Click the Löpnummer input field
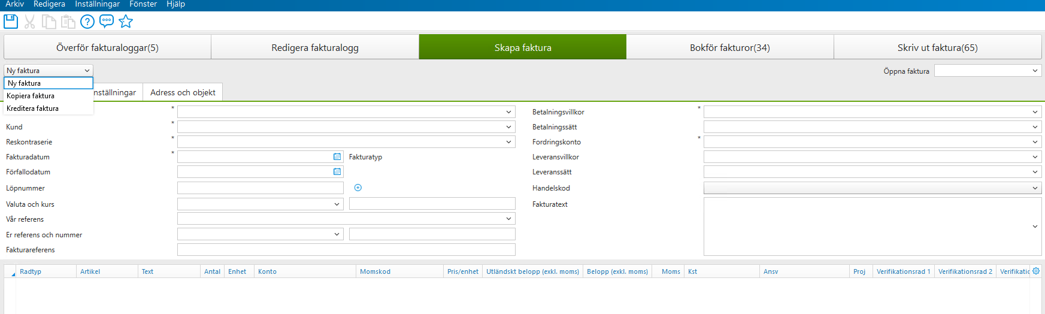This screenshot has height=314, width=1045. click(x=261, y=188)
